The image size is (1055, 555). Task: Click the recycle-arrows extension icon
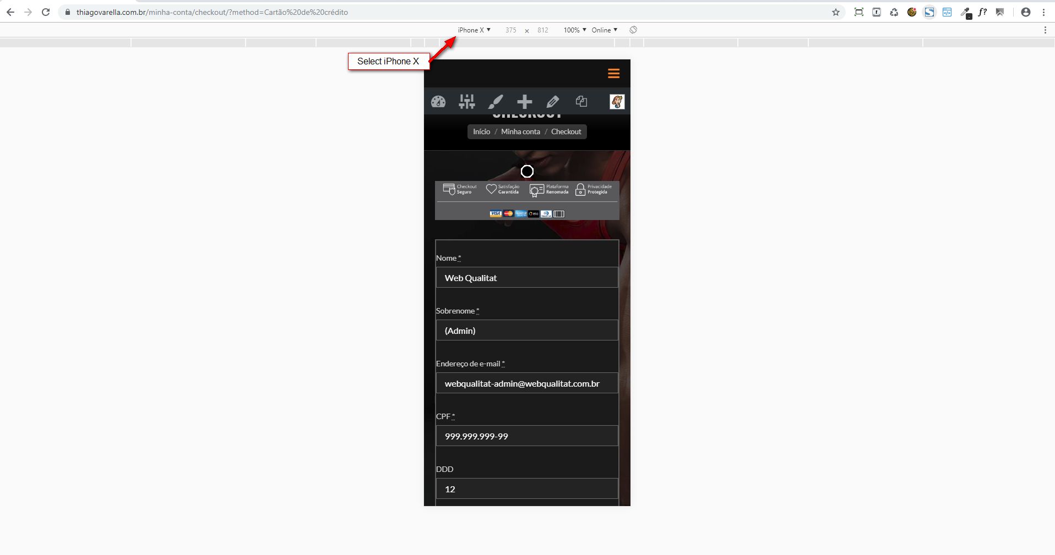coord(894,12)
